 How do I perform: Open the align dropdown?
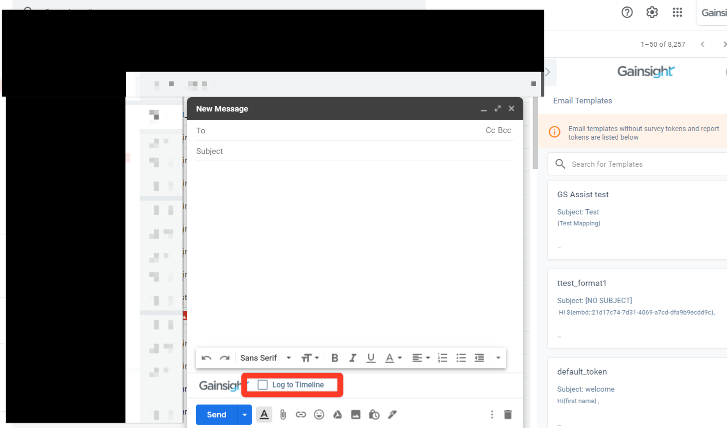[x=421, y=358]
